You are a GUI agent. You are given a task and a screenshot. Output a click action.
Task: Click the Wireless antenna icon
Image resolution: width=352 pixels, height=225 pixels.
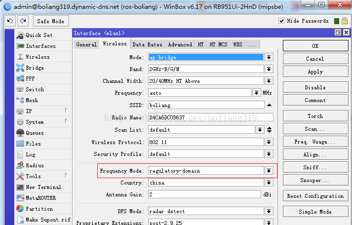(20, 57)
